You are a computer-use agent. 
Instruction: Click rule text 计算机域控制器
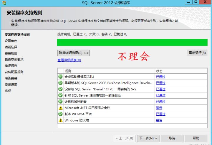[75, 102]
